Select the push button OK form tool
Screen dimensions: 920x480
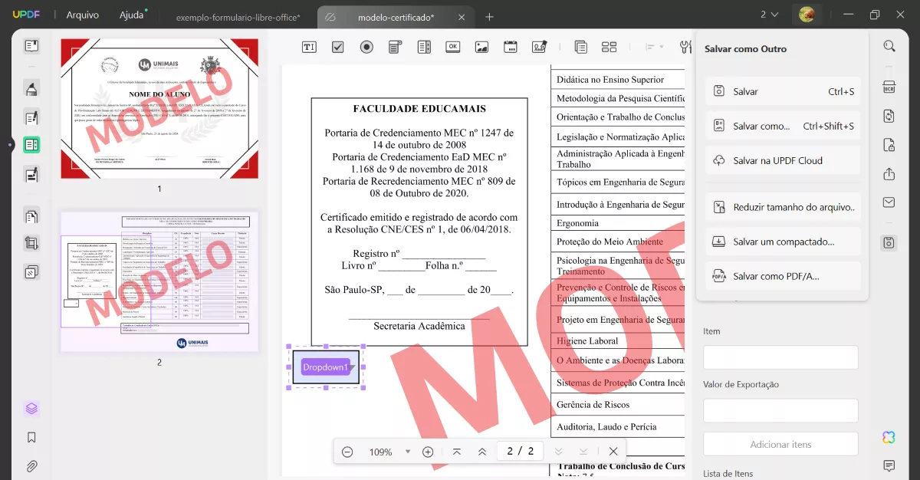click(x=452, y=47)
